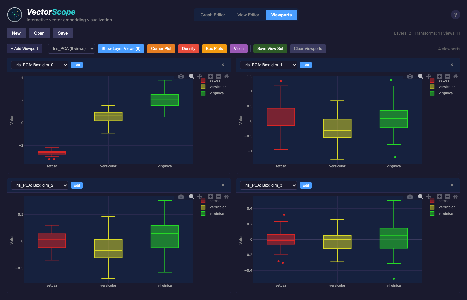467x300 pixels.
Task: Expand the 'Iris_PCA: Box: dim_0' view dropdown
Action: 40,65
